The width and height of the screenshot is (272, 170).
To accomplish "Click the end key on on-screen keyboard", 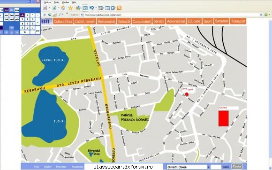I will pyautogui.click(x=12, y=19).
